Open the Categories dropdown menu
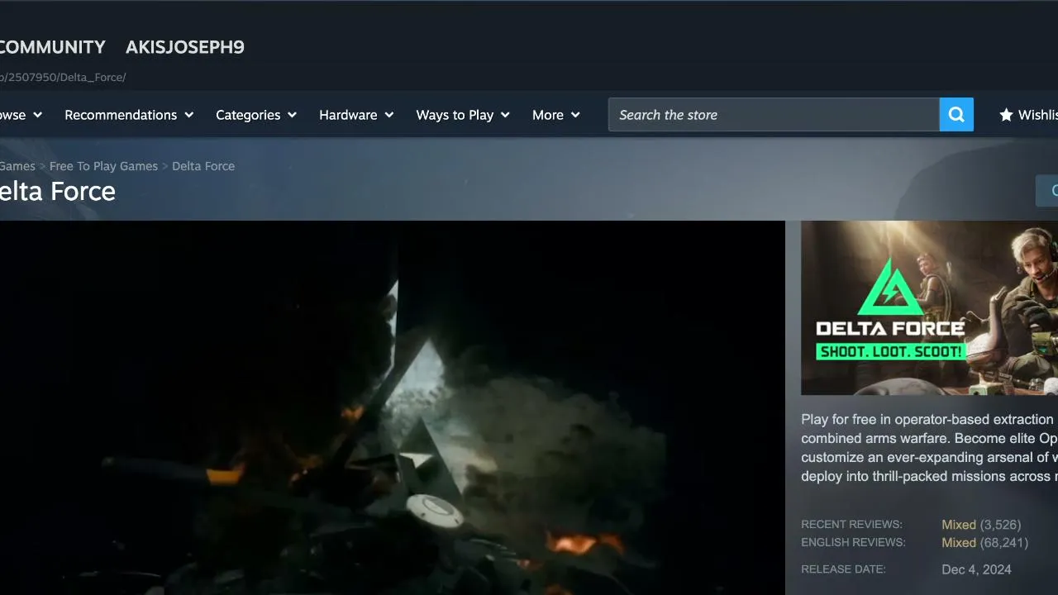The image size is (1058, 595). (256, 115)
